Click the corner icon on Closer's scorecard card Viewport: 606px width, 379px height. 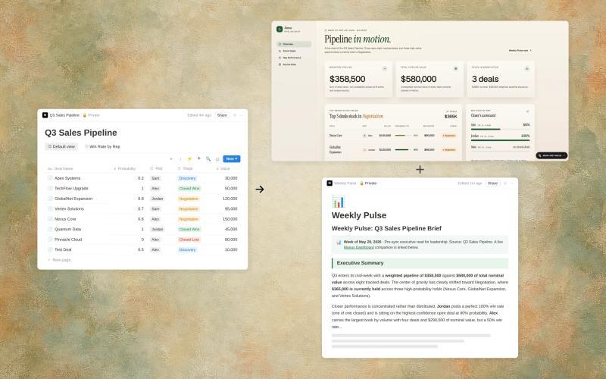[x=527, y=111]
